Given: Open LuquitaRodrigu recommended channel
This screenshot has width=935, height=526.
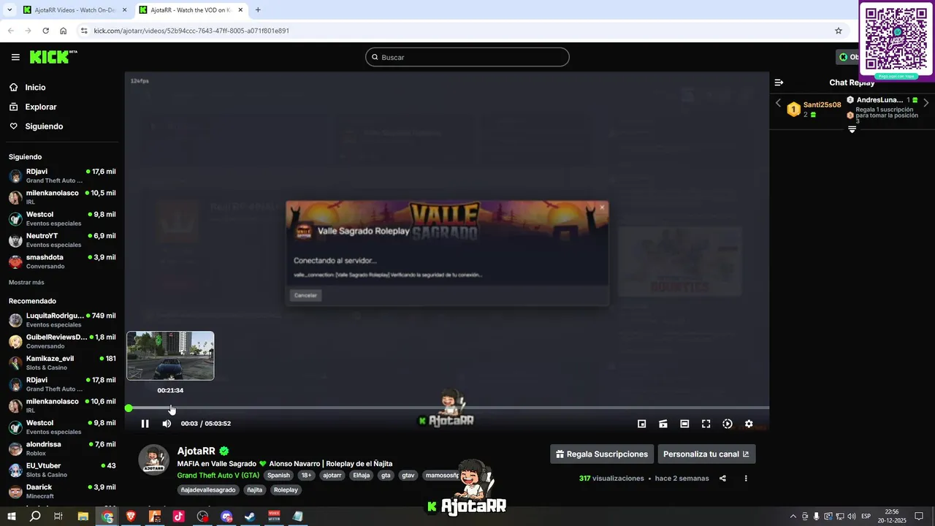Looking at the screenshot, I should point(62,320).
